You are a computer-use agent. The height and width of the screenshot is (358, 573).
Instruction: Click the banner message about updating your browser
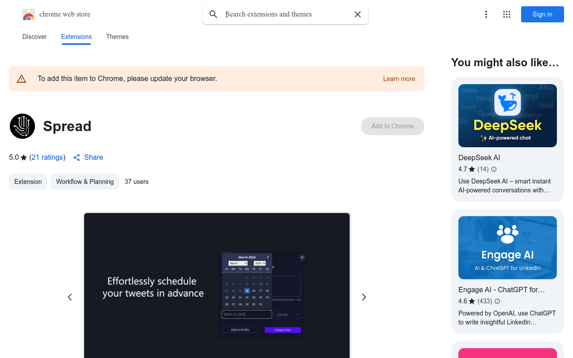point(127,79)
